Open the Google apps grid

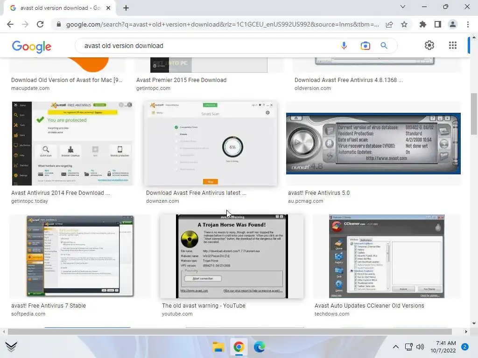pyautogui.click(x=453, y=45)
